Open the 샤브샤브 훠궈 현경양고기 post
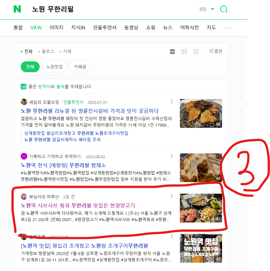The image size is (270, 271). click(x=78, y=205)
